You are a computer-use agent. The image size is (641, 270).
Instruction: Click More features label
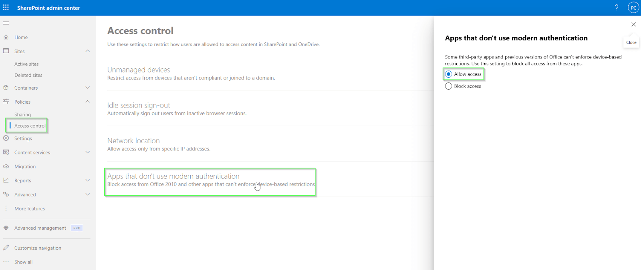coord(30,208)
